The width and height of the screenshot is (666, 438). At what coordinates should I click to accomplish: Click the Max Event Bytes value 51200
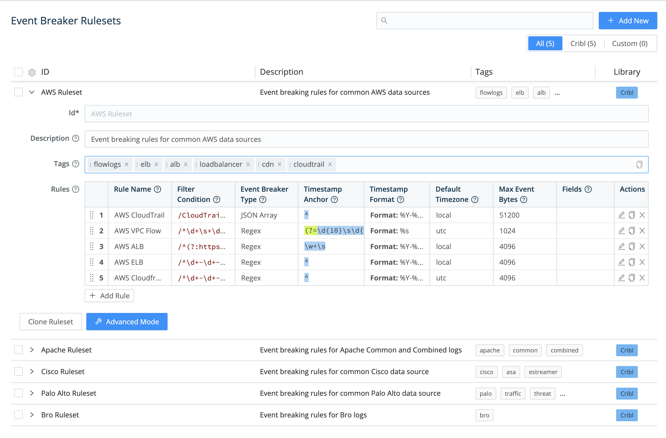[509, 215]
